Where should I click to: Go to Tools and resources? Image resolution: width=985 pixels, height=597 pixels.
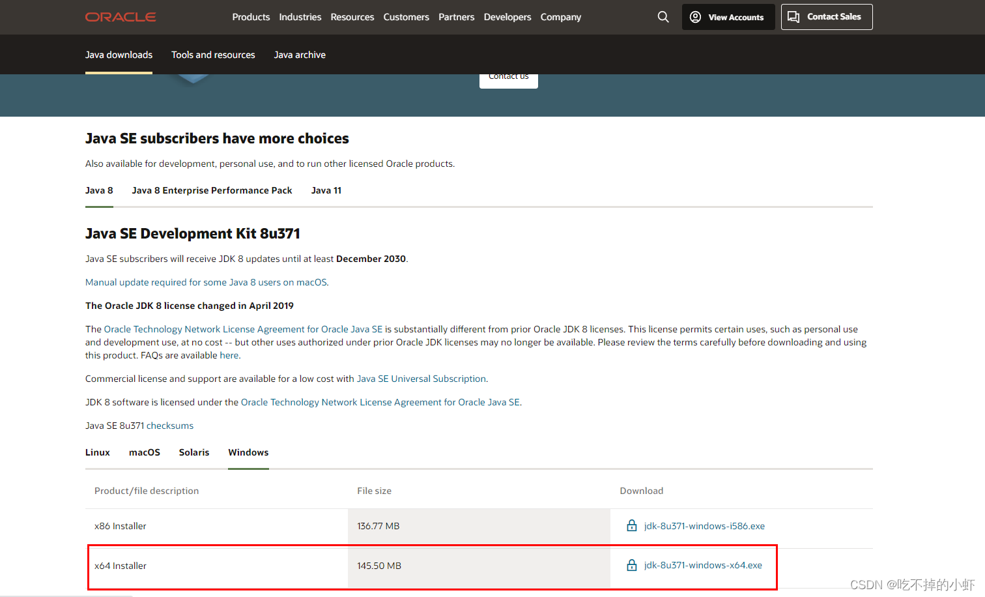tap(213, 55)
